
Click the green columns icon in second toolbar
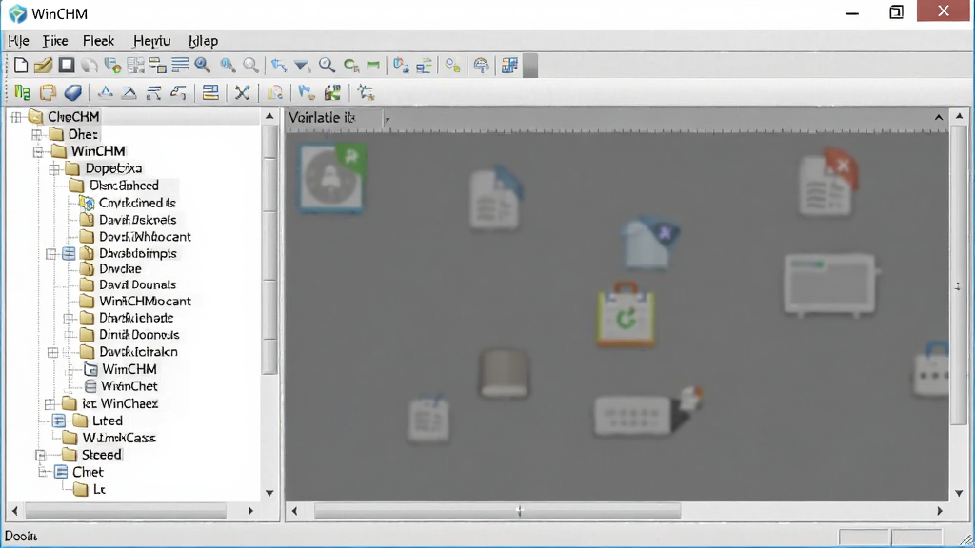click(x=23, y=92)
